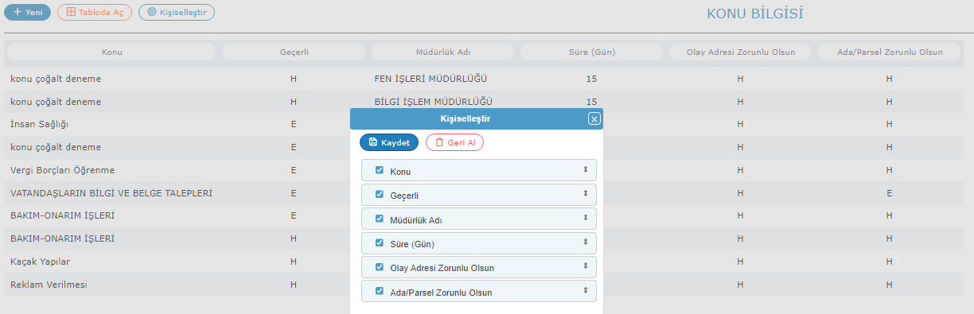Toggle the Süre (Gün) checkbox
974x314 pixels.
click(x=380, y=242)
